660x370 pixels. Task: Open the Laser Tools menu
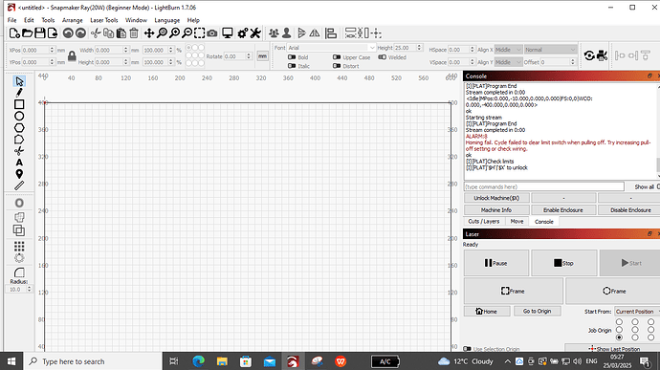104,20
